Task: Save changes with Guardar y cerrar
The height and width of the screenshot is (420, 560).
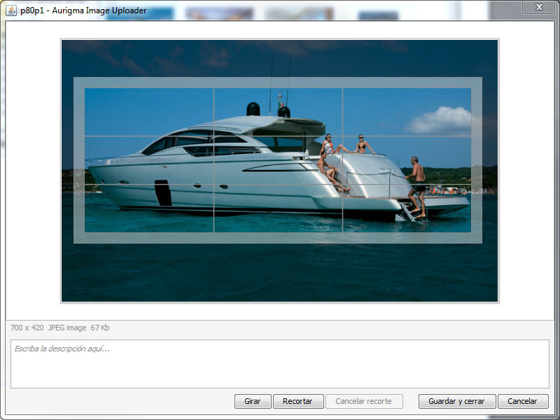Action: click(457, 401)
